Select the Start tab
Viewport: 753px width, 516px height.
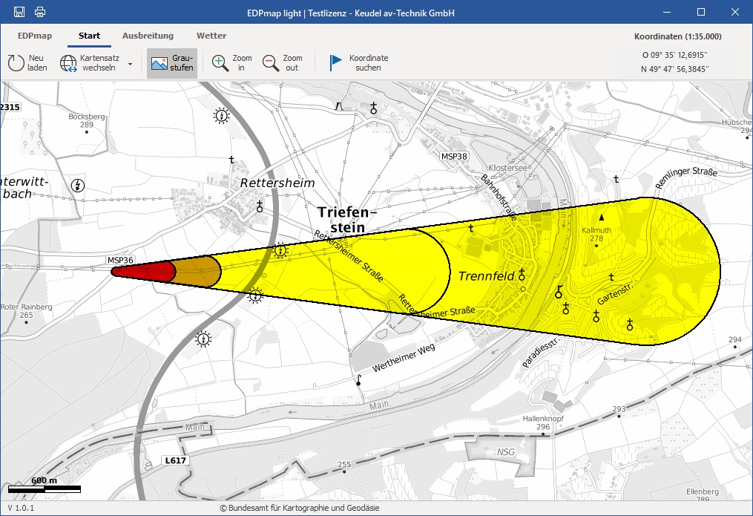click(x=90, y=36)
